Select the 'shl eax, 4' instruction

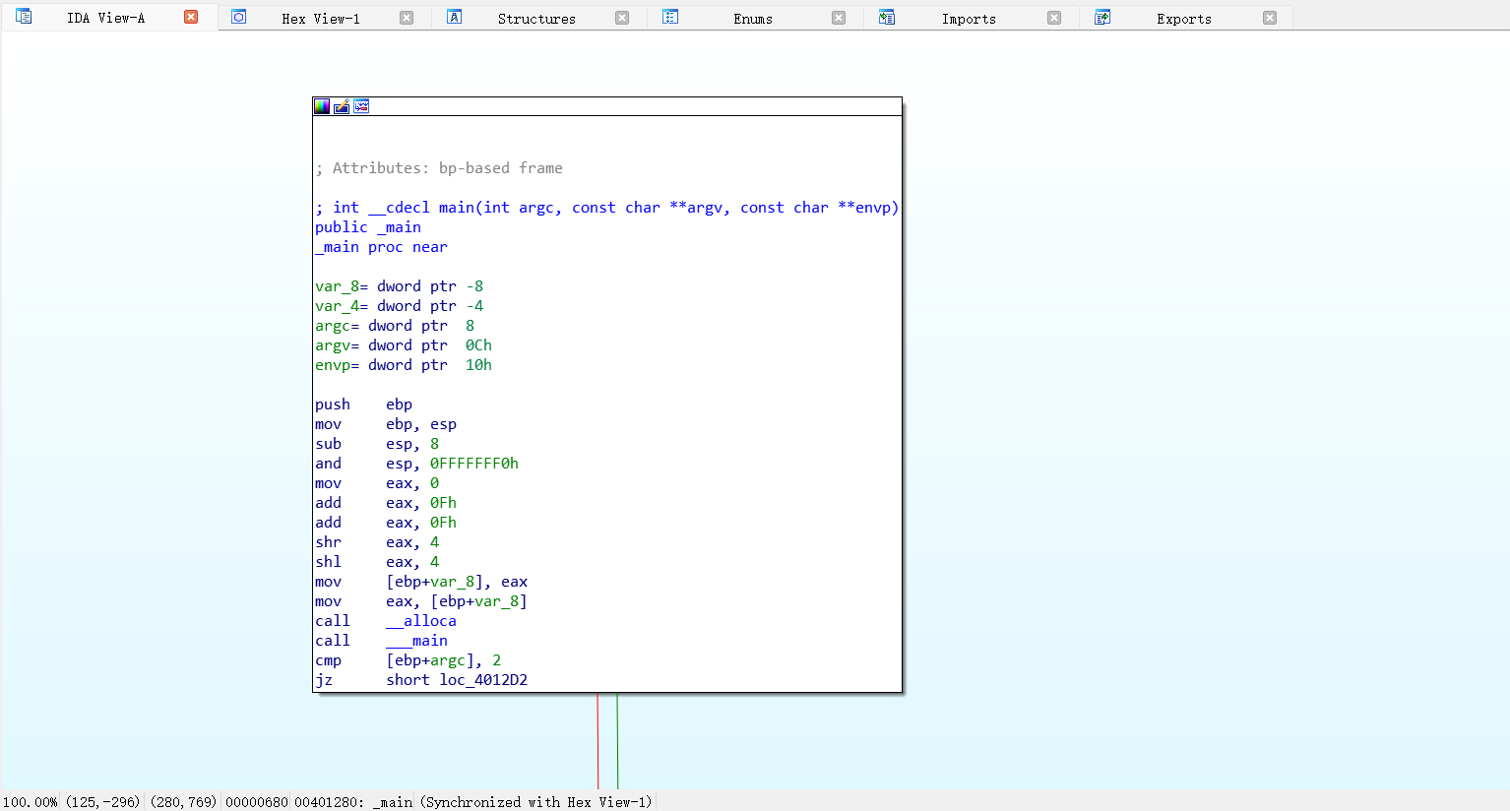(377, 562)
